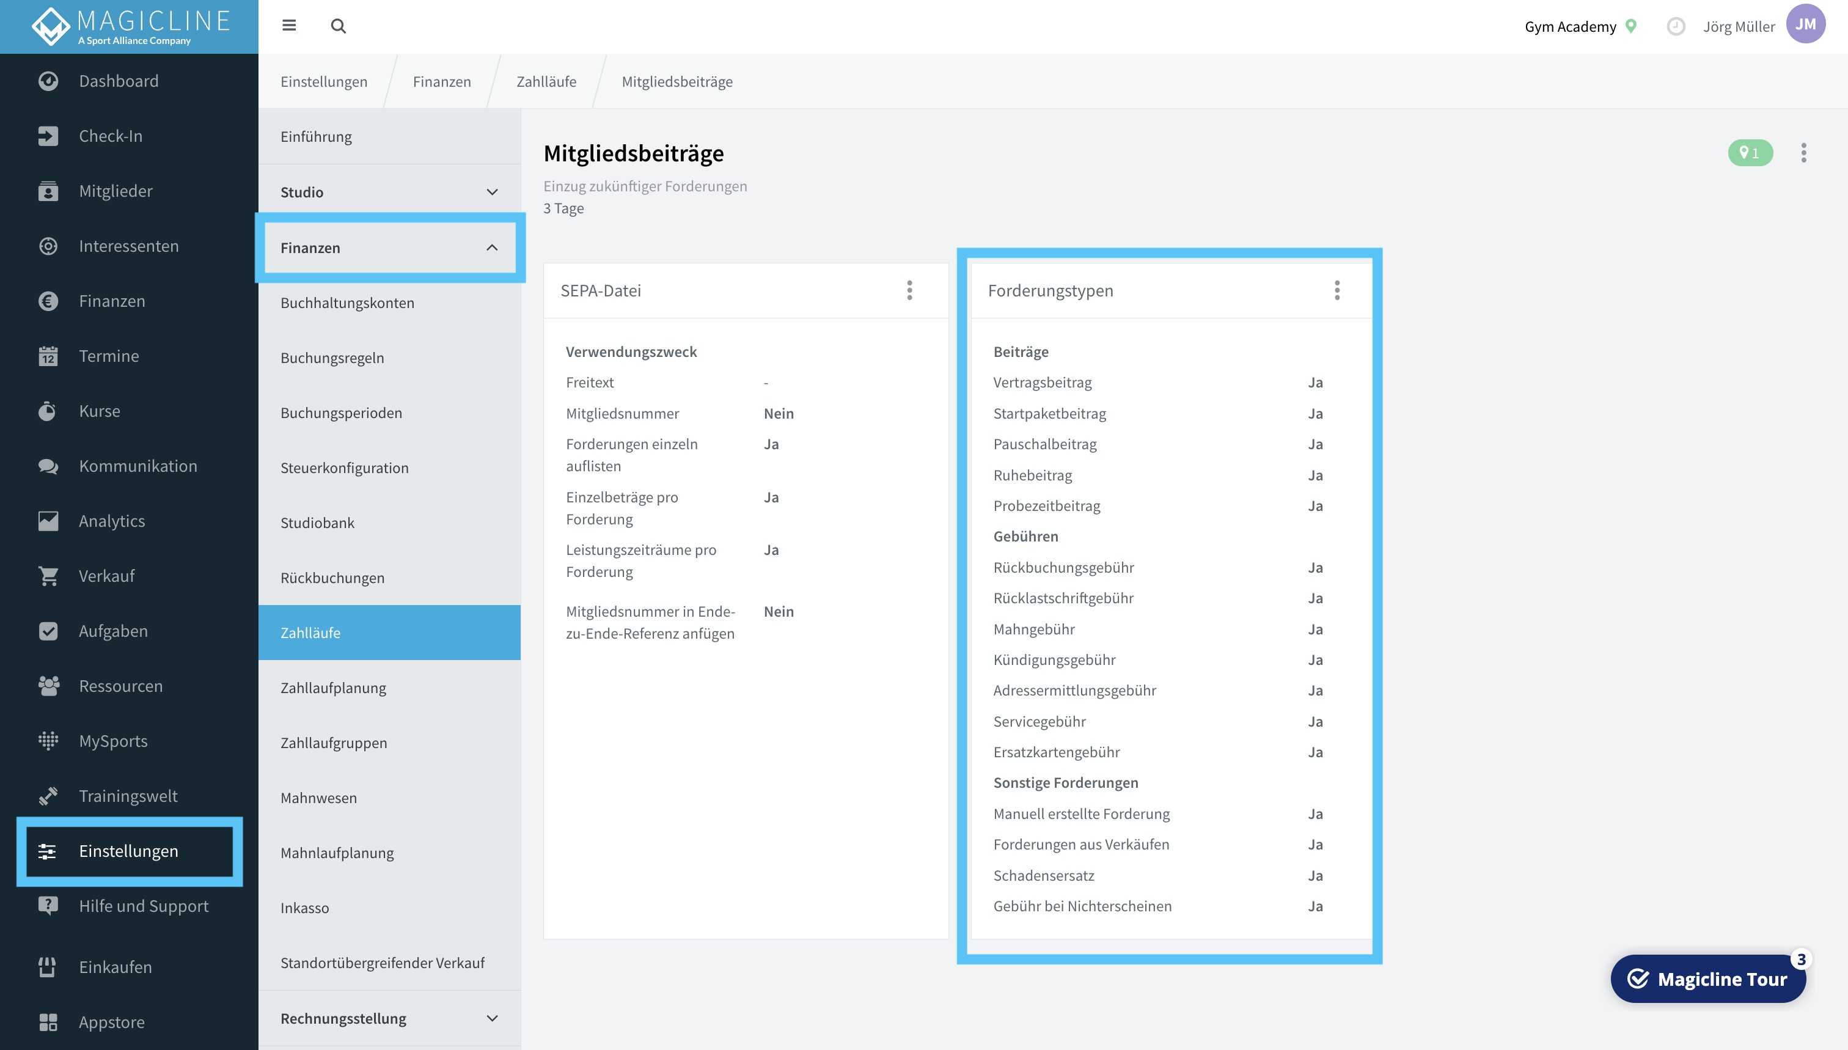Open Einführung settings page
Screen dimensions: 1848x1050
389,136
